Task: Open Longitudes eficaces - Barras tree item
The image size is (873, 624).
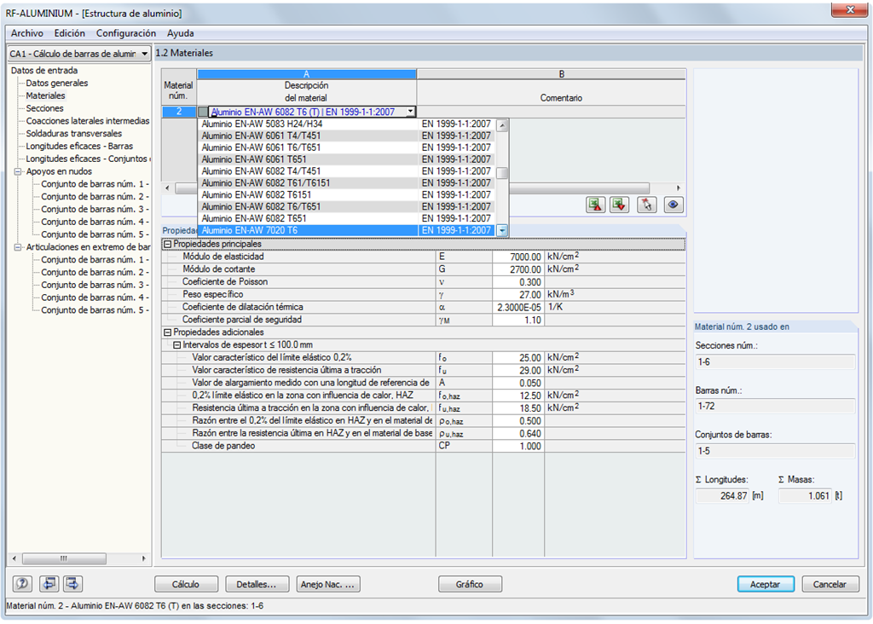Action: (x=79, y=147)
